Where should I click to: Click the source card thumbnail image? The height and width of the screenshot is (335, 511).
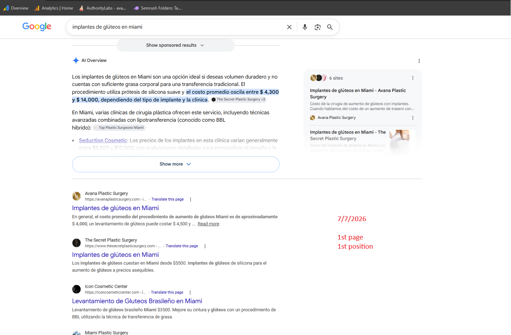point(402,143)
